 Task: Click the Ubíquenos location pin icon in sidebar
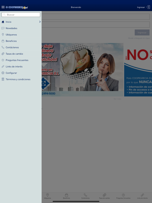[3, 35]
